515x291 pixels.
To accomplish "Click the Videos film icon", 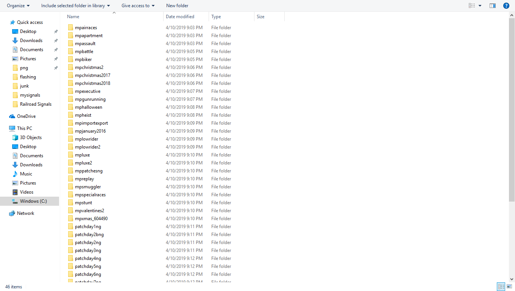I will pyautogui.click(x=15, y=192).
